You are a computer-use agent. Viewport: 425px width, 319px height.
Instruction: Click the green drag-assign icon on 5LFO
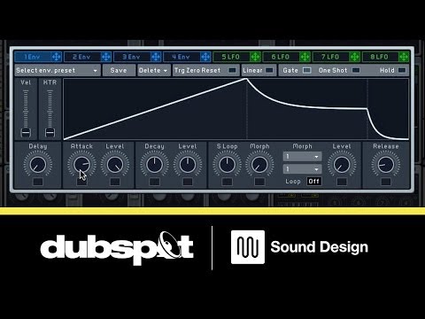click(255, 57)
